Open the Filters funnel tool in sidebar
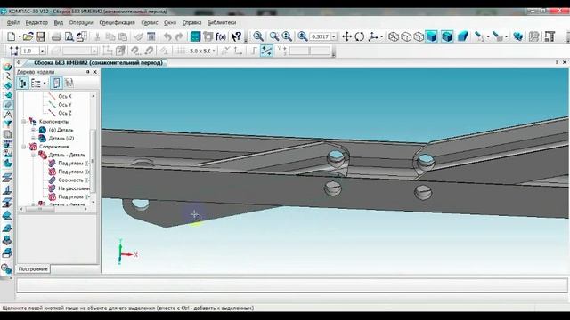This screenshot has height=320, width=570. [8, 124]
